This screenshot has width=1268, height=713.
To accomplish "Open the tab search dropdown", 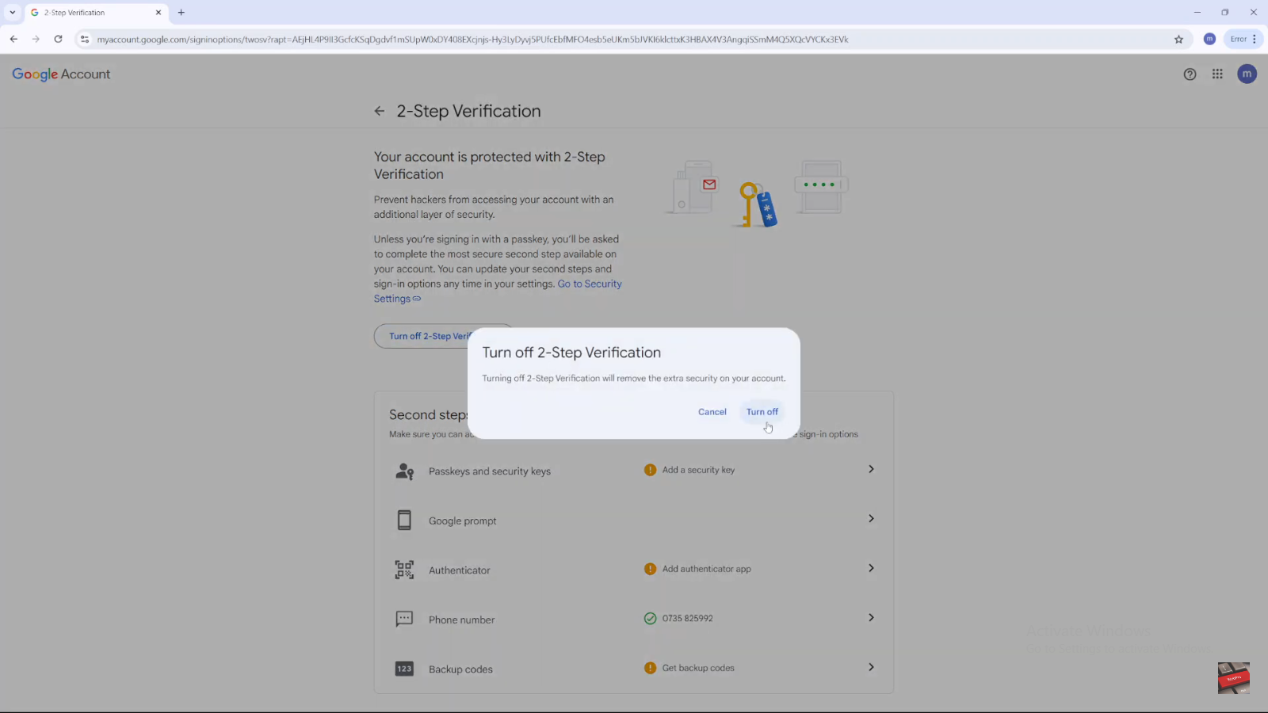I will pos(12,13).
